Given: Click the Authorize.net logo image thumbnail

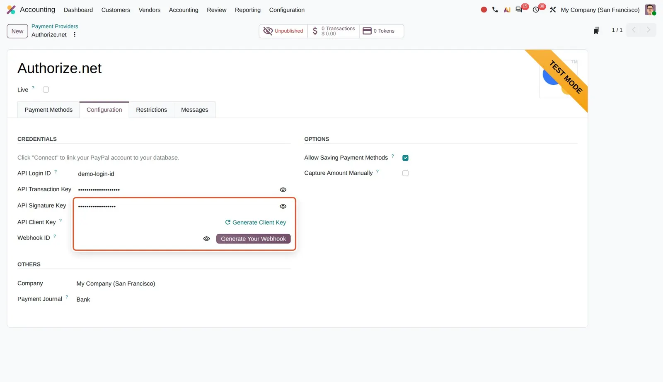Looking at the screenshot, I should (x=559, y=79).
